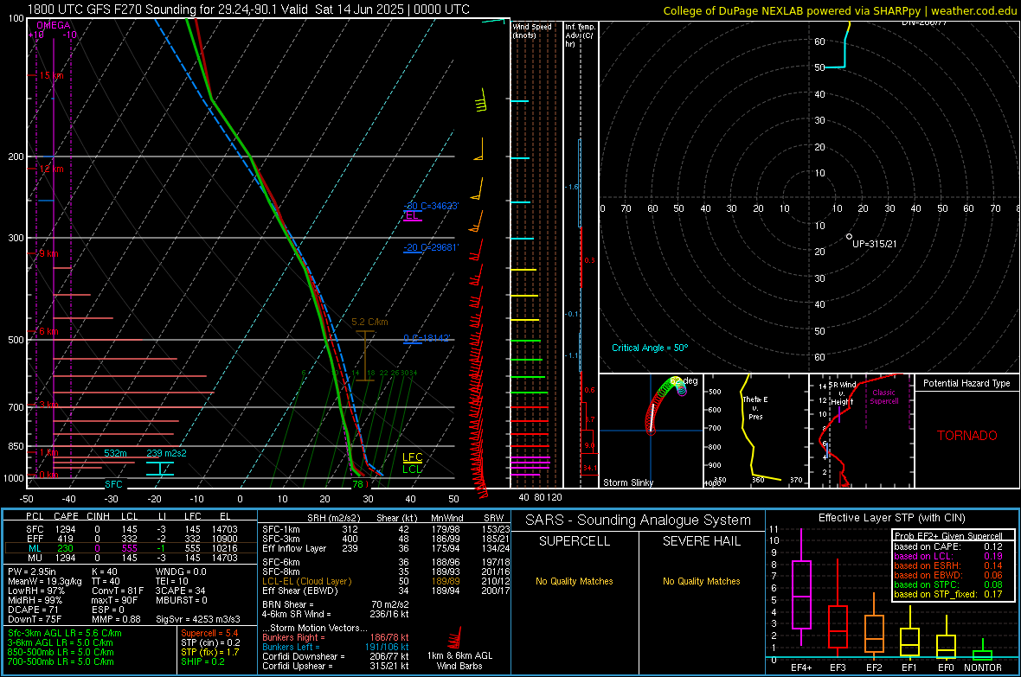Click the 'Storm Slinky' panel label

[627, 482]
